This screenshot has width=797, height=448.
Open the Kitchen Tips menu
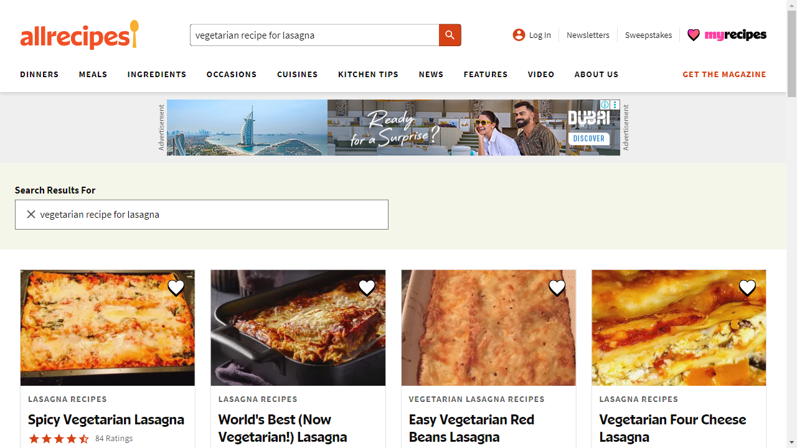click(x=368, y=75)
